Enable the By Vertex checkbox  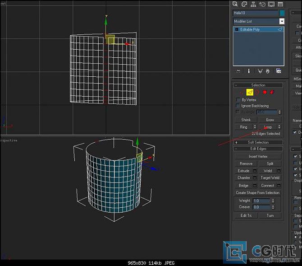[x=238, y=100]
